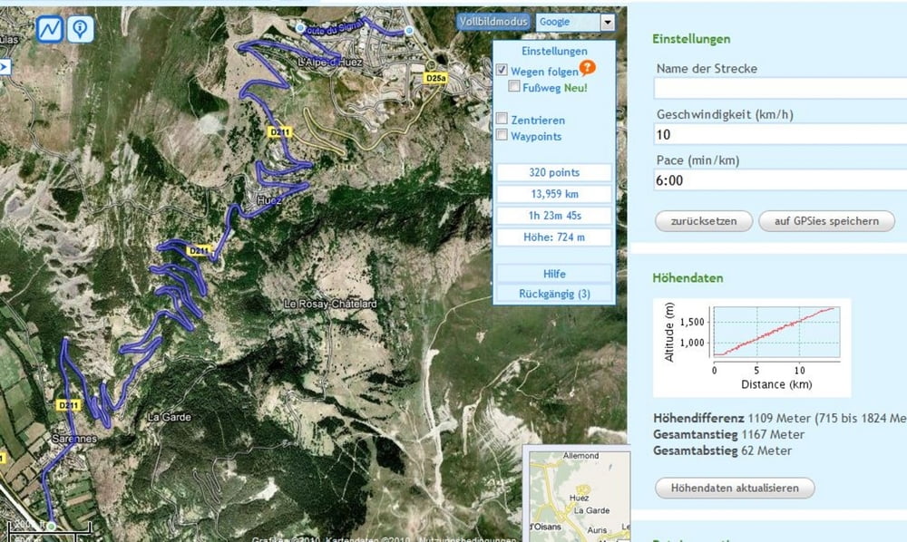Click the green route start marker at bottom
907x542 pixels.
pyautogui.click(x=52, y=526)
